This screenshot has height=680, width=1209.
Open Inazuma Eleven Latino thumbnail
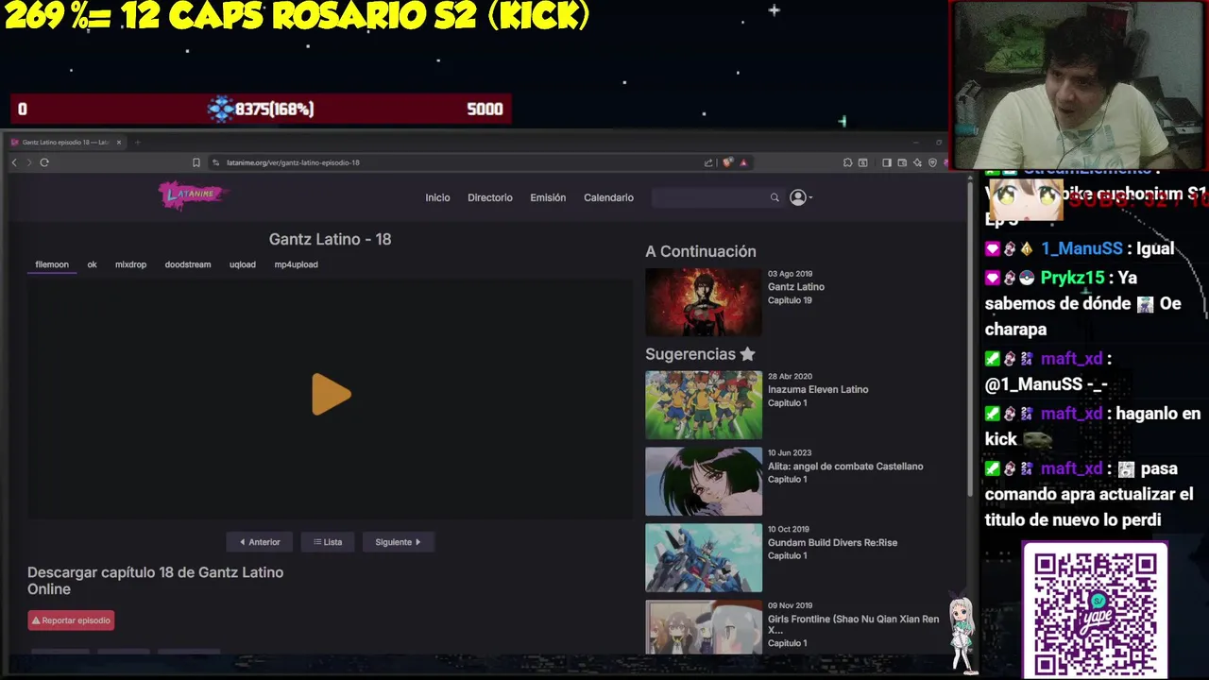[704, 405]
